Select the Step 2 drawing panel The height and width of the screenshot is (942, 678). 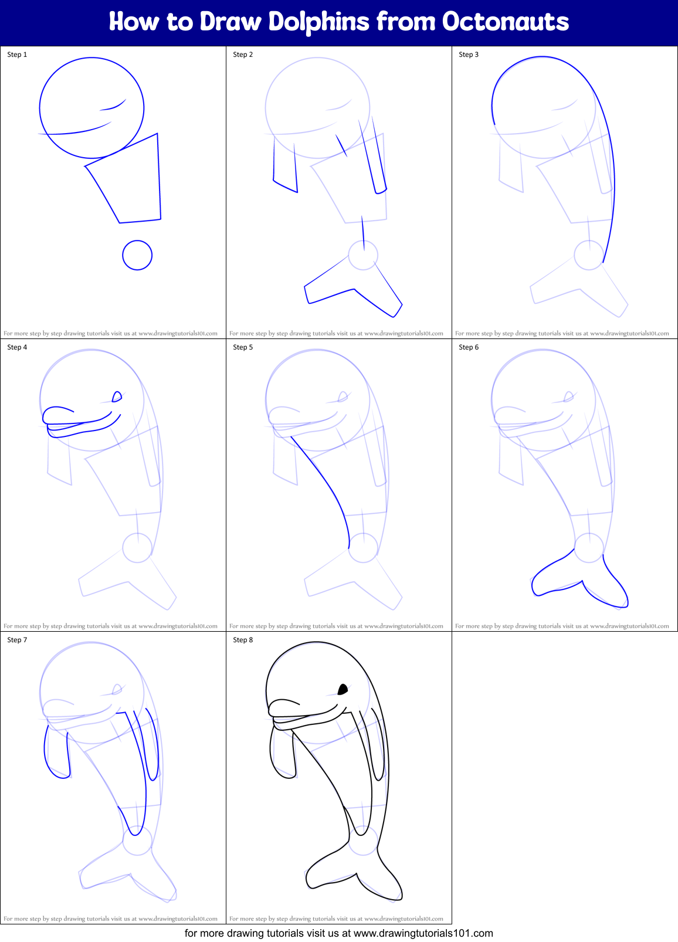(x=339, y=192)
